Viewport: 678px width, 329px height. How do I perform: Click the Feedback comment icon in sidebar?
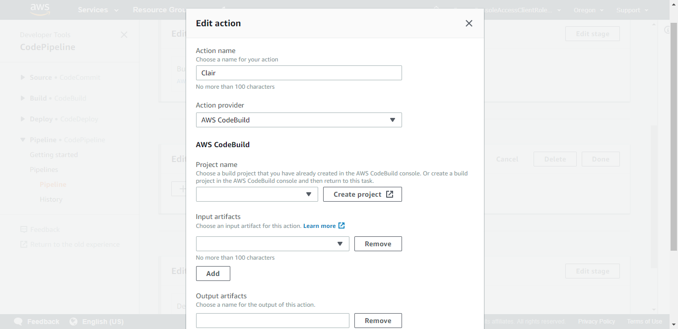(23, 229)
